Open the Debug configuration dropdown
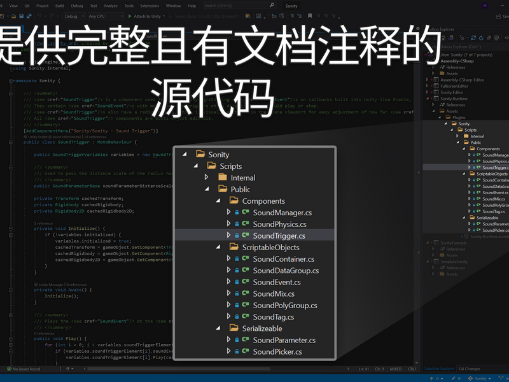This screenshot has height=382, width=509. pyautogui.click(x=74, y=17)
